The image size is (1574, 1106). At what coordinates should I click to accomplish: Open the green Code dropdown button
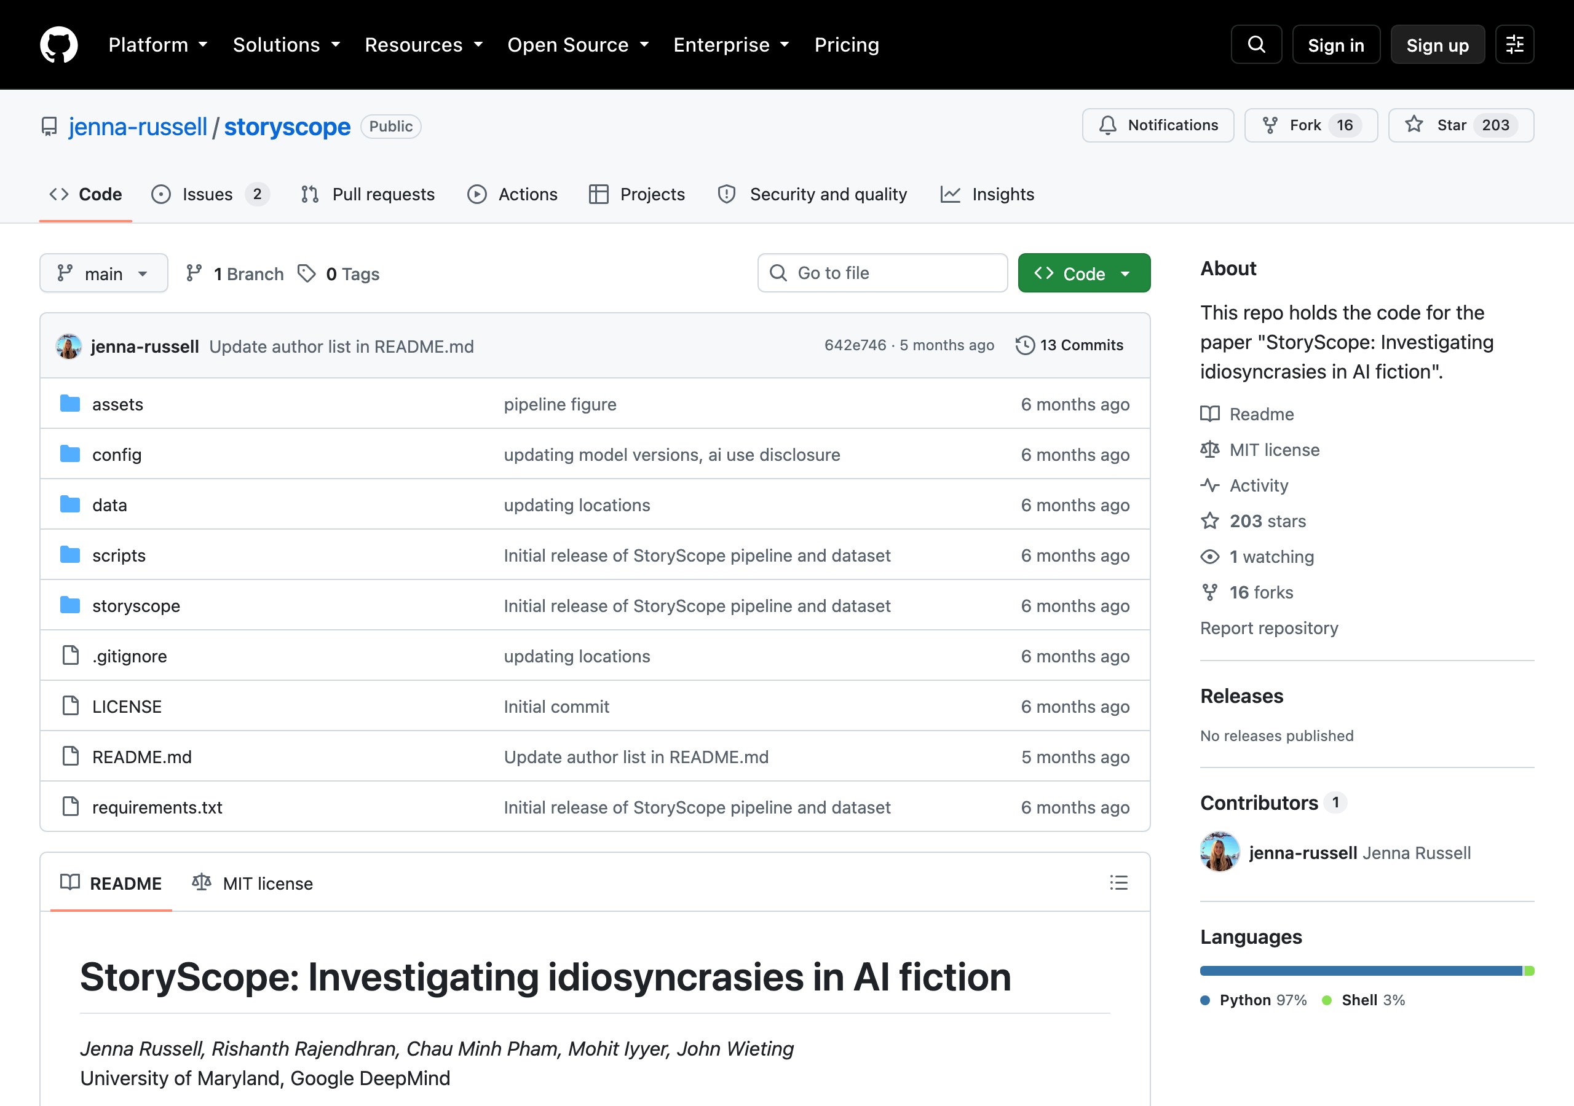tap(1084, 273)
